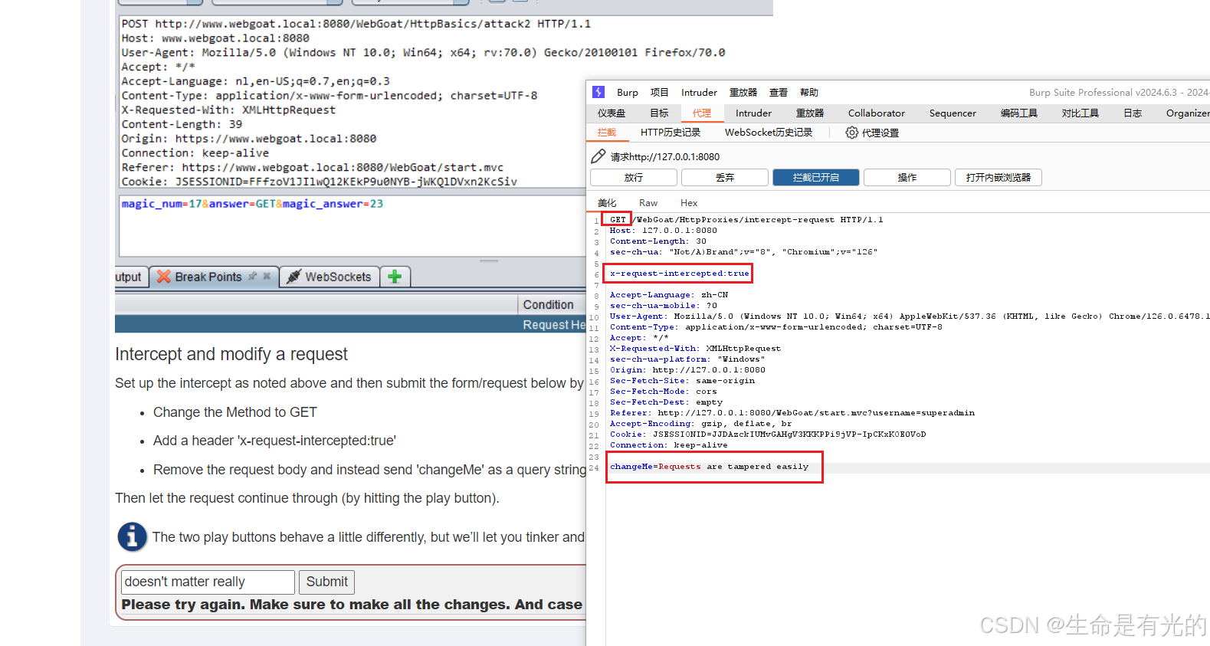Open the proxy settings gear icon
The height and width of the screenshot is (646, 1210).
point(851,133)
